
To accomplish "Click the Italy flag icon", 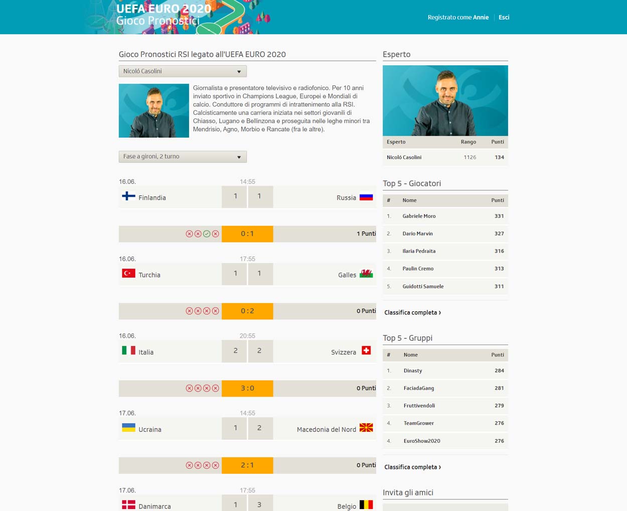I will coord(128,350).
